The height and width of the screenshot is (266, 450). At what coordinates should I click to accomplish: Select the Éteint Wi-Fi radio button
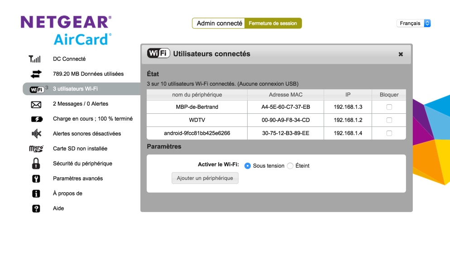(x=290, y=166)
